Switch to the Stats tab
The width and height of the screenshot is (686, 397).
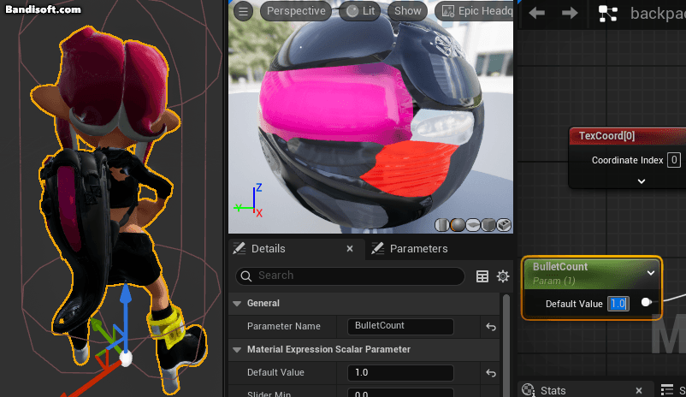tap(553, 390)
